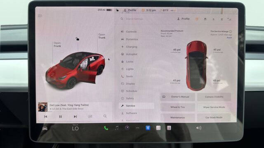Tap the speaker volume icon
Screen dimensions: 264x148
coord(199,128)
